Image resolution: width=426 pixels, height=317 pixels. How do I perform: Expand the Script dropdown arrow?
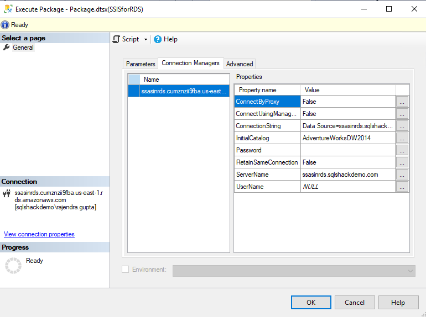coord(146,40)
